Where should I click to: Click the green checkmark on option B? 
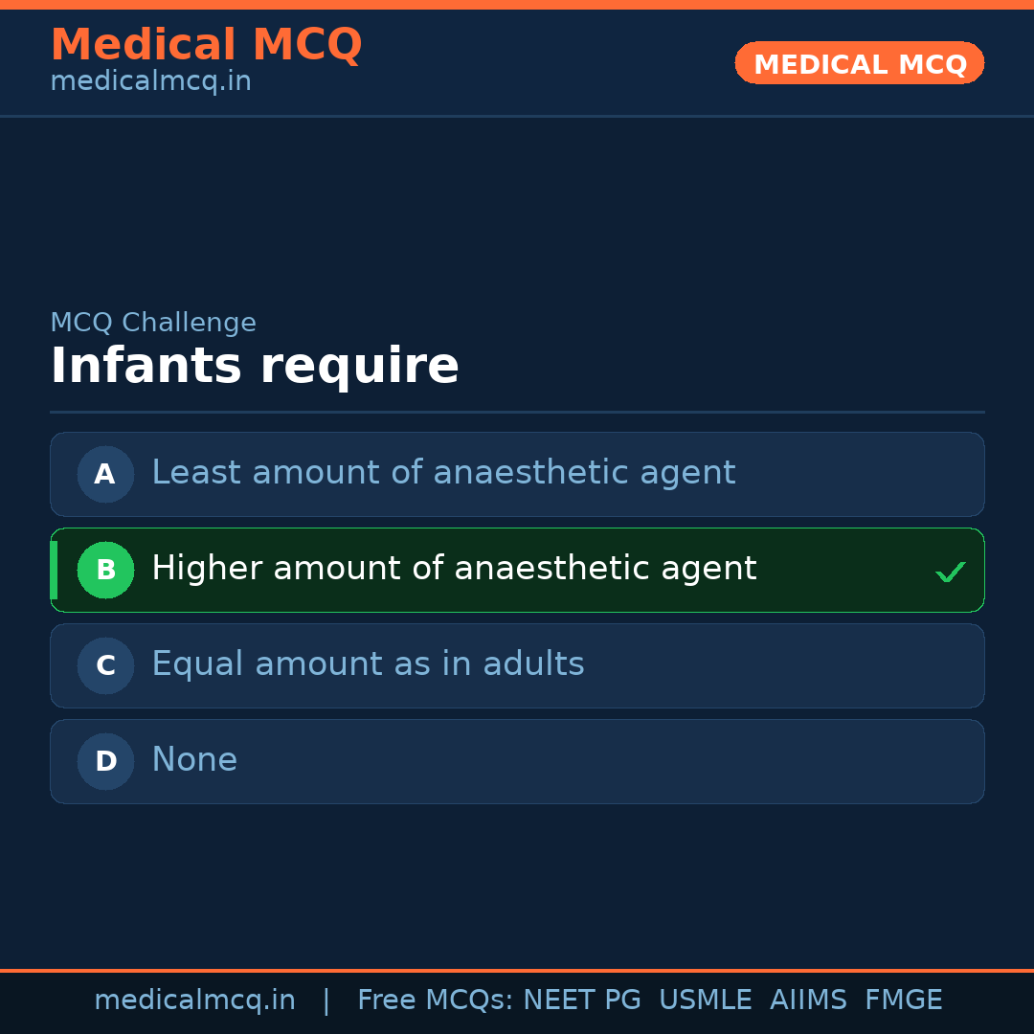[951, 572]
